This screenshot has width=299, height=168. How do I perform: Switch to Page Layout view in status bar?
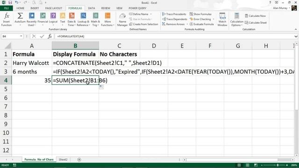coord(248,165)
